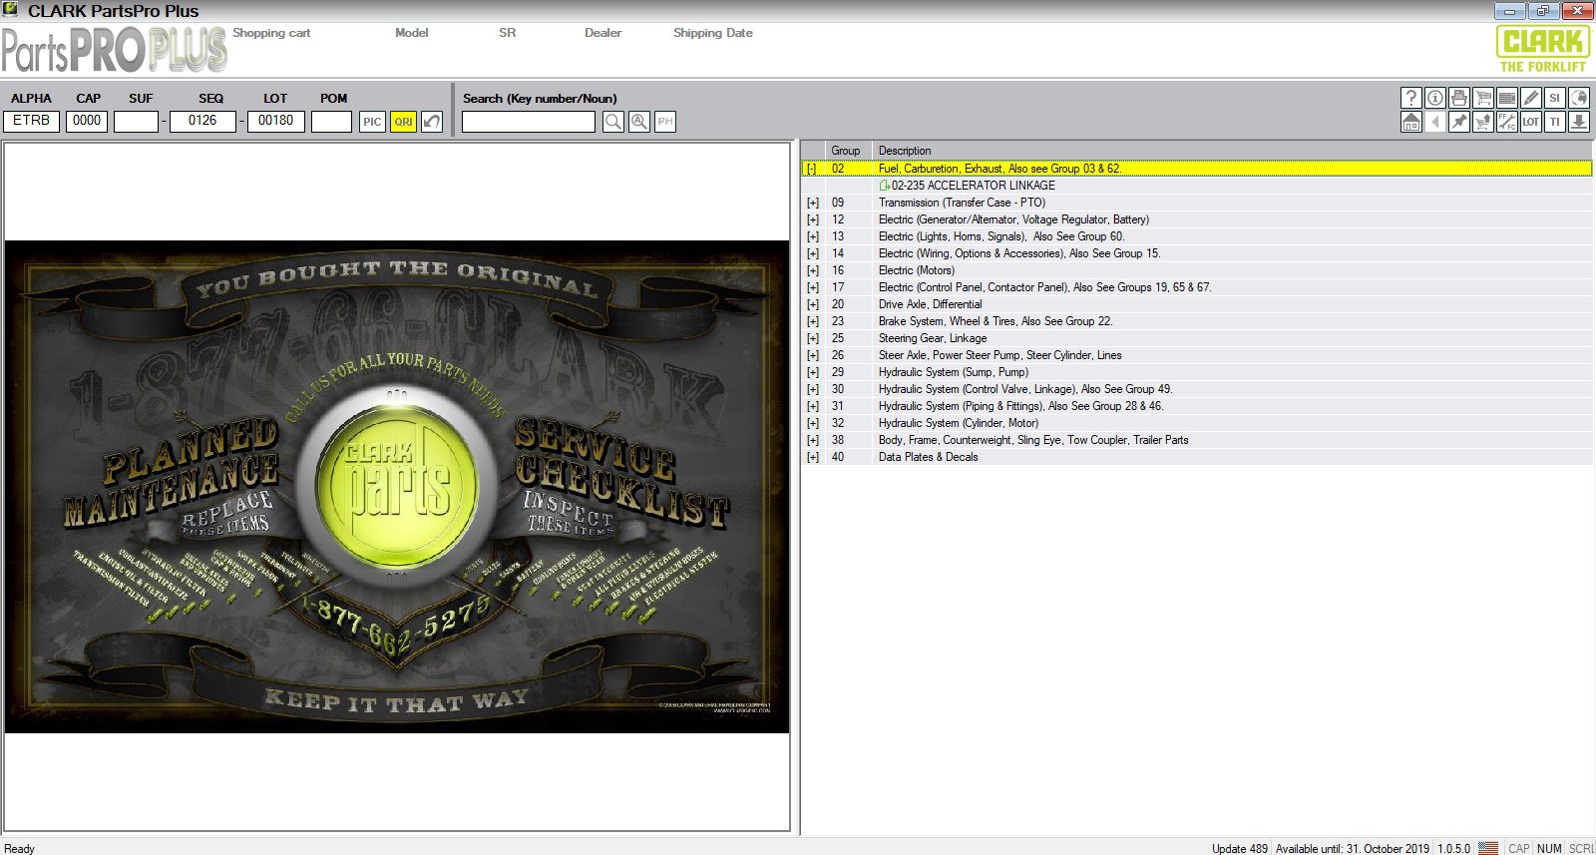Click the pencil edit icon

pyautogui.click(x=1531, y=98)
